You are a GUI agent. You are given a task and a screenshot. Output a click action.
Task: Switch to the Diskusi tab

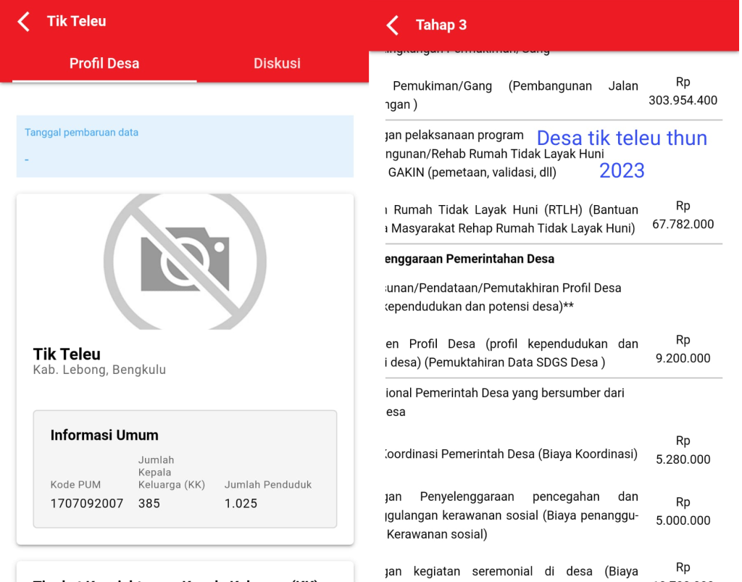(x=277, y=63)
